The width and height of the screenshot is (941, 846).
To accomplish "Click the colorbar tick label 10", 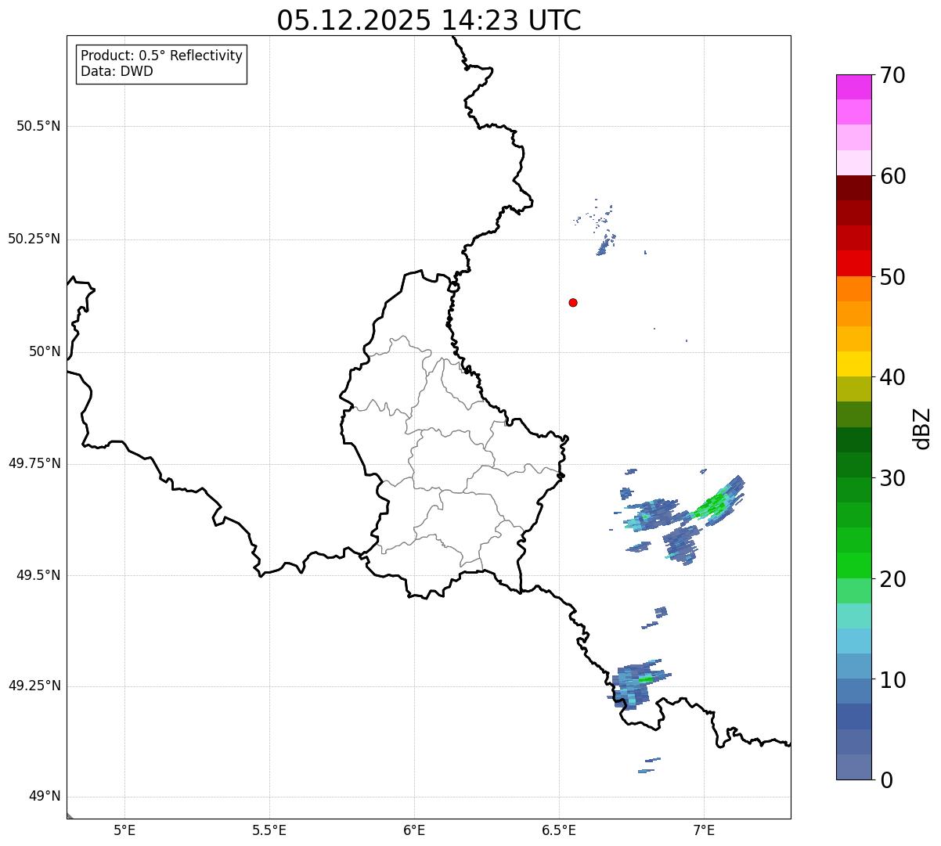I will tap(892, 679).
